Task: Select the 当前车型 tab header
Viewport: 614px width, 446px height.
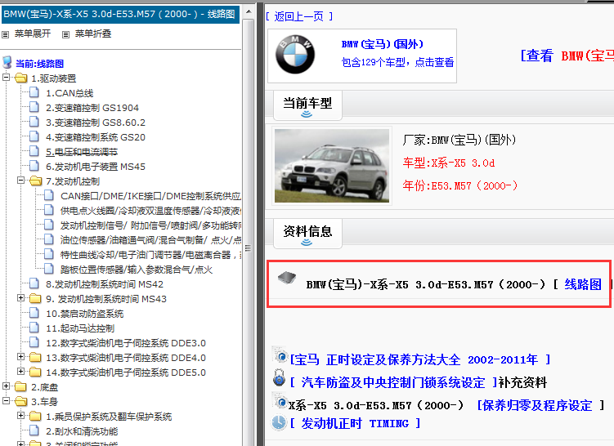Action: click(307, 105)
